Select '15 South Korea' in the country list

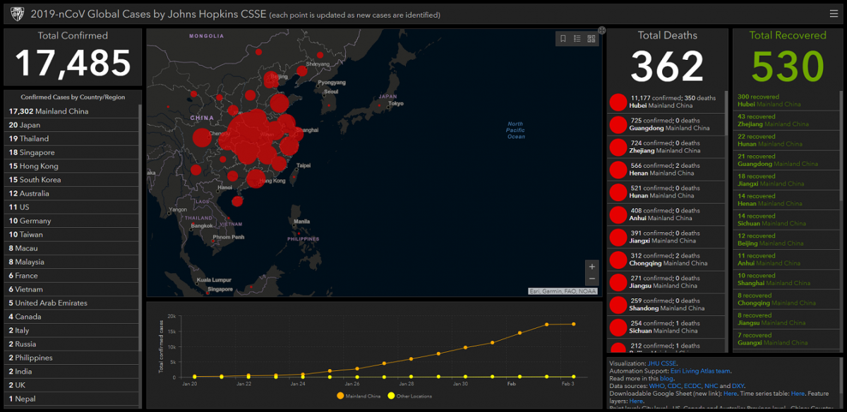tap(72, 180)
